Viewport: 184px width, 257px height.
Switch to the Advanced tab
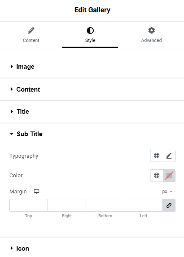tap(151, 35)
